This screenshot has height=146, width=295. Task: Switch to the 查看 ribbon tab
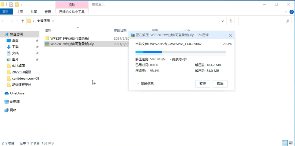pyautogui.click(x=48, y=12)
